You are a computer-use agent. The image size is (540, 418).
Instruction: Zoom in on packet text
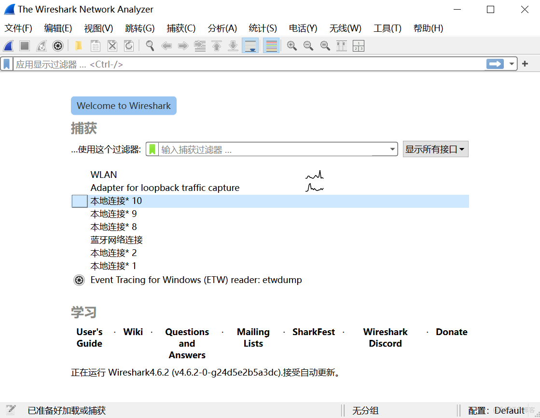coord(291,46)
